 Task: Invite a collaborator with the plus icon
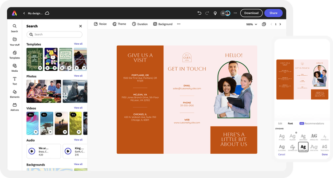(223, 13)
